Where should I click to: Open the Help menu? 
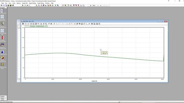(x=52, y=3)
